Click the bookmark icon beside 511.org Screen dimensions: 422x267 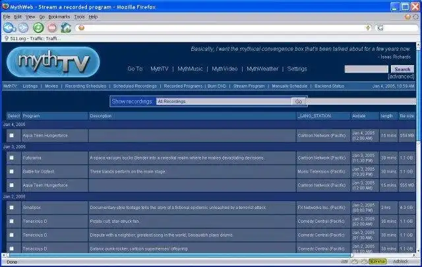[x=7, y=38]
